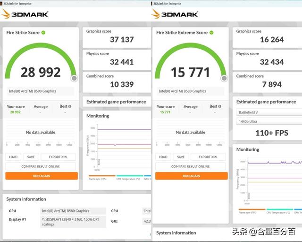Click Graphics score 37 137 value
This screenshot has width=302, height=242.
122,40
